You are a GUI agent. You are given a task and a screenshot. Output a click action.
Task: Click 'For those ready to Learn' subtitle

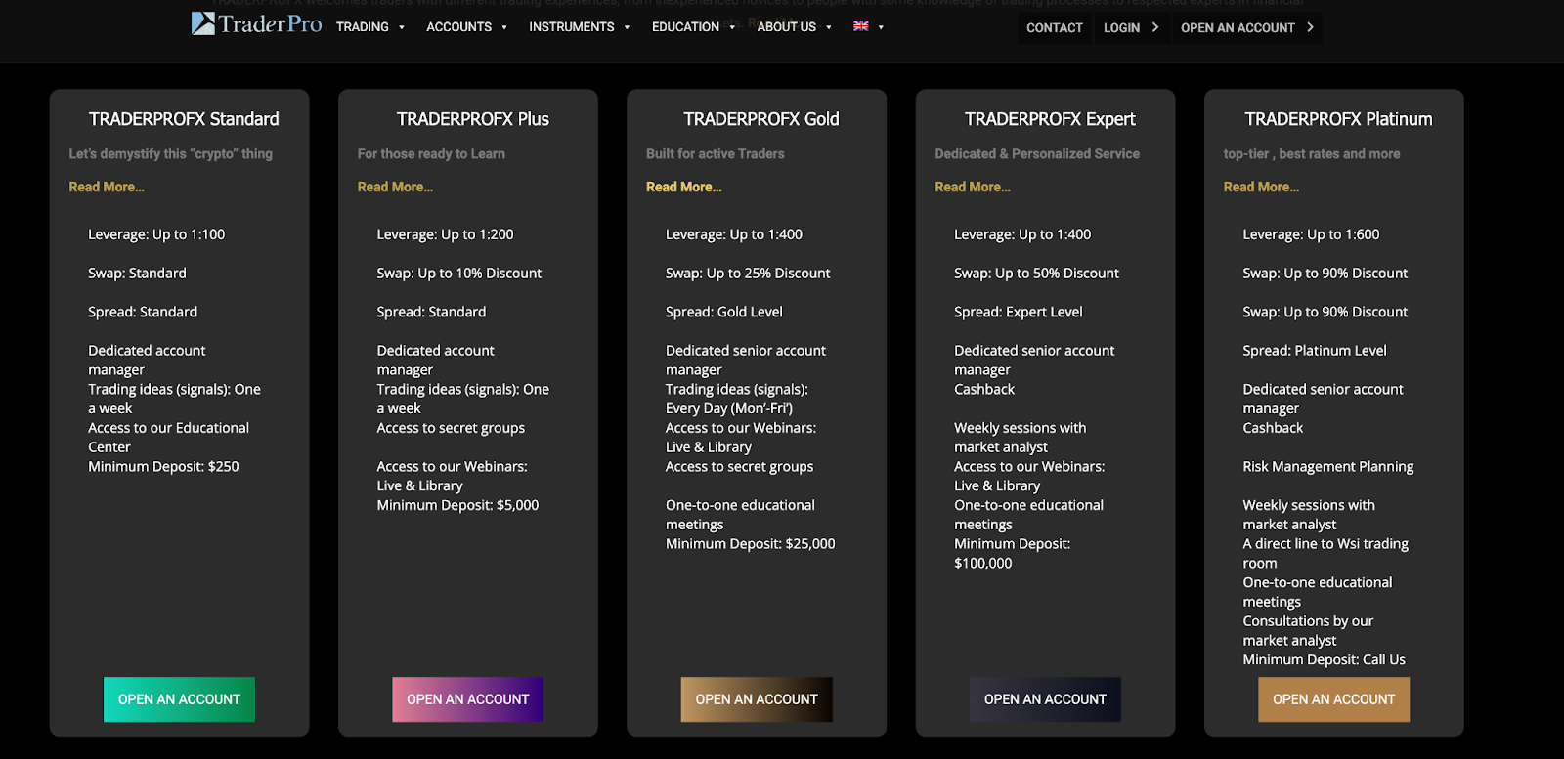point(431,154)
